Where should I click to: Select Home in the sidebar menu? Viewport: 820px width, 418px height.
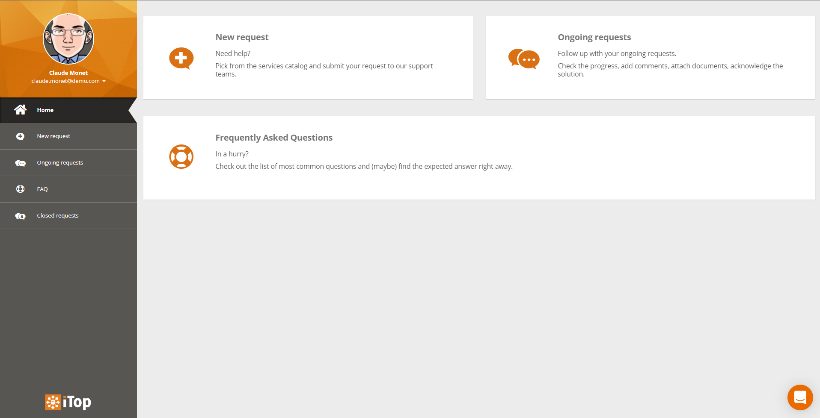tap(45, 110)
